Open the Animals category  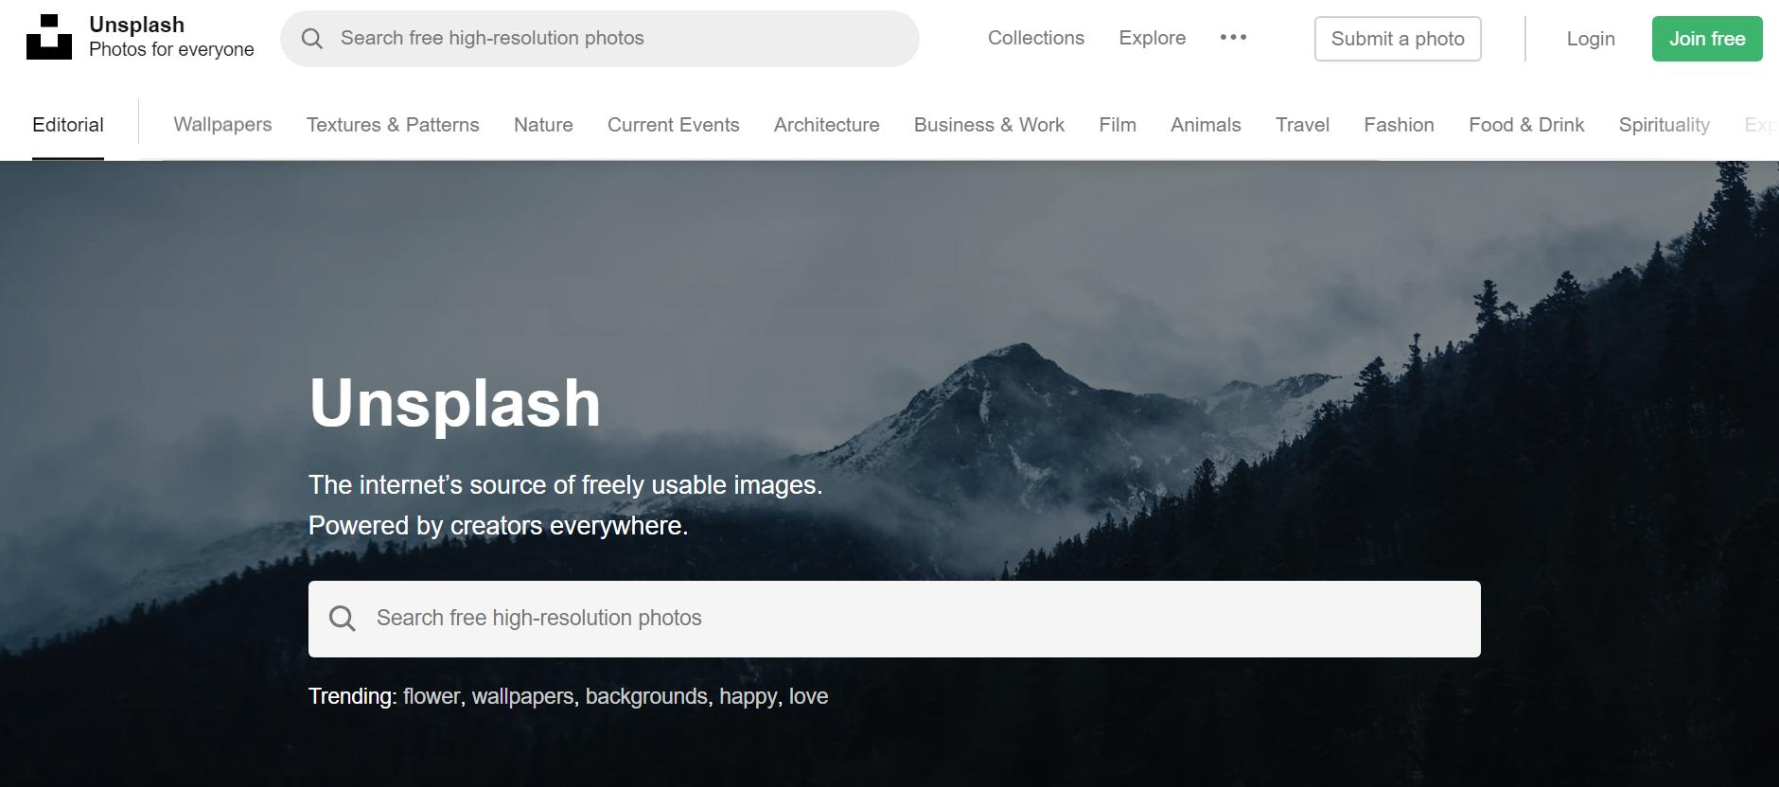click(x=1206, y=125)
